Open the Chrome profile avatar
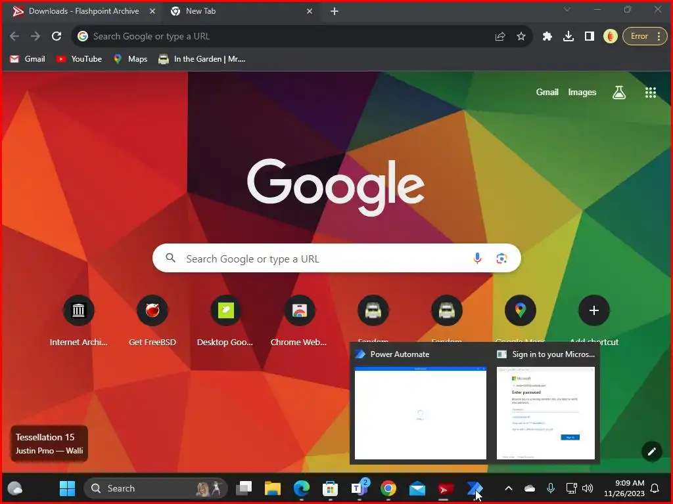Viewport: 673px width, 504px height. pyautogui.click(x=611, y=37)
